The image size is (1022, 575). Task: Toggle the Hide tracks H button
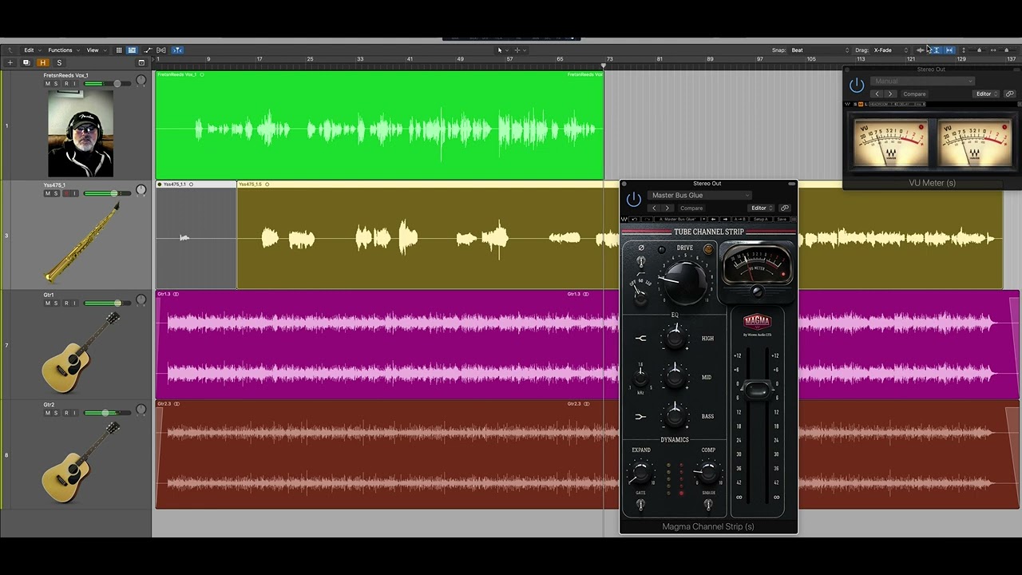42,62
